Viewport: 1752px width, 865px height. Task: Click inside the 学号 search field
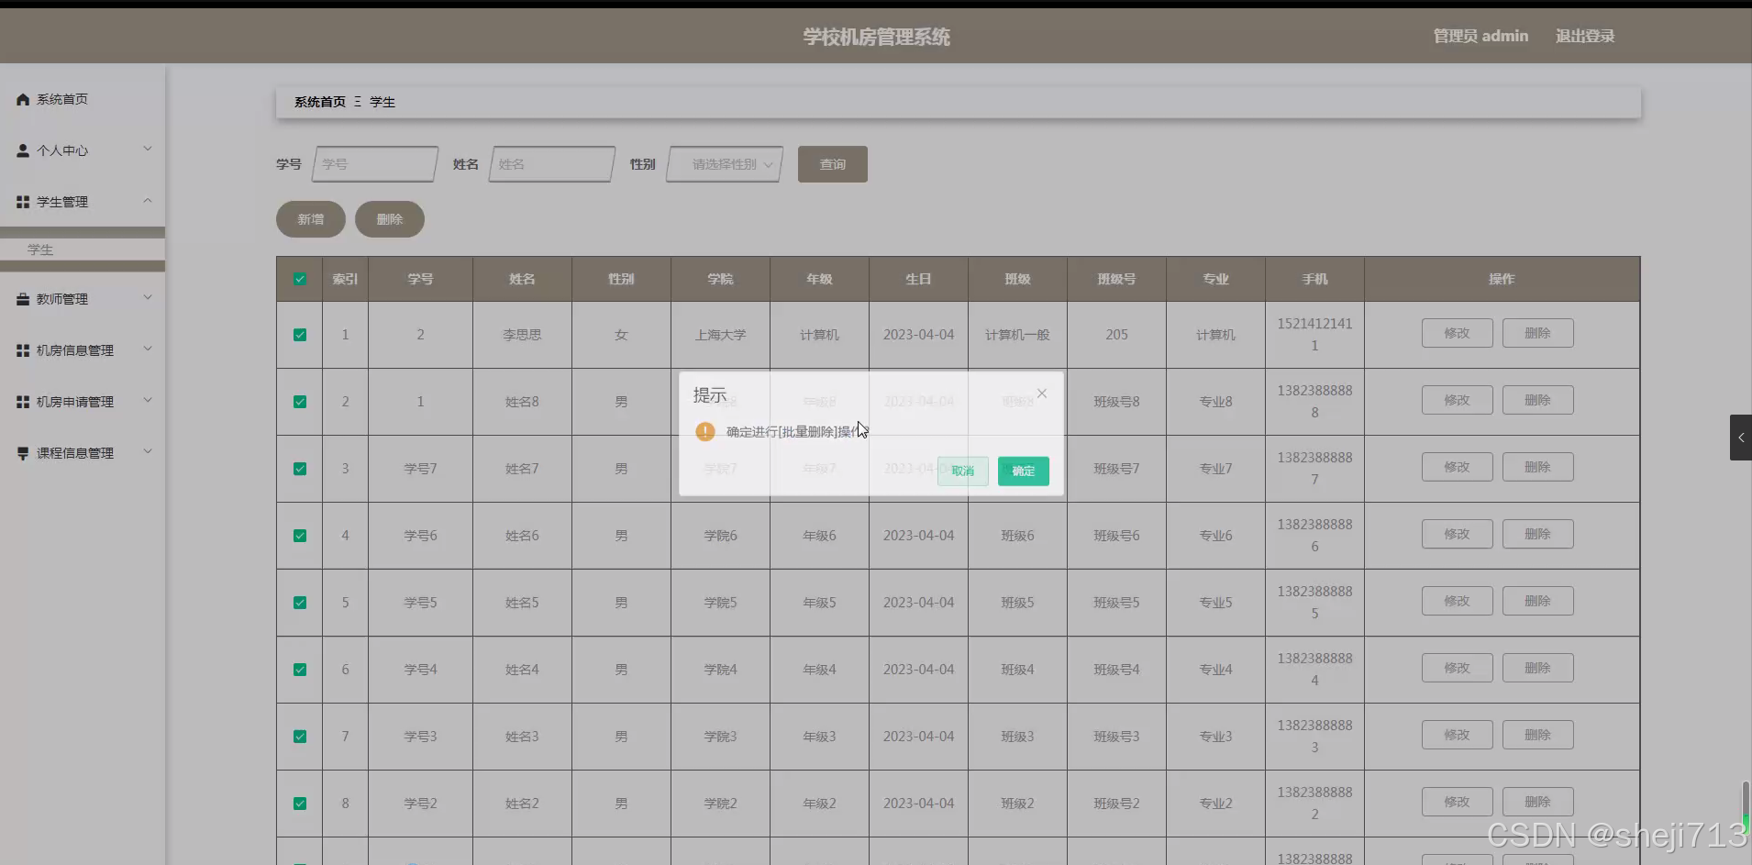(x=374, y=164)
